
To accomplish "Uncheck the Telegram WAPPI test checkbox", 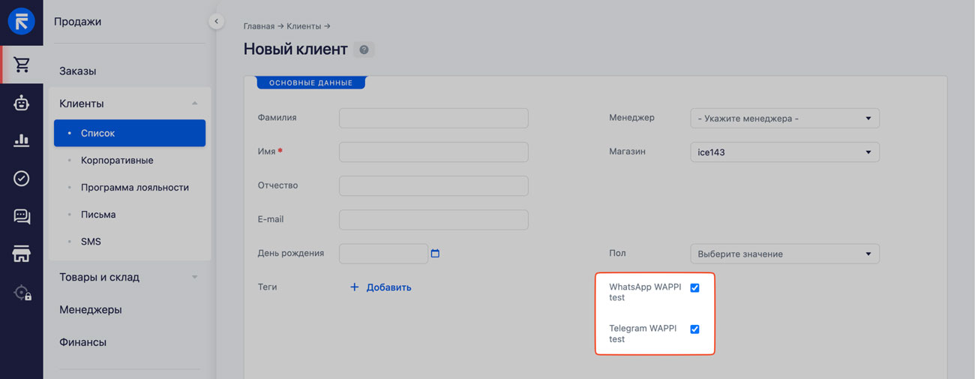I will coord(694,329).
